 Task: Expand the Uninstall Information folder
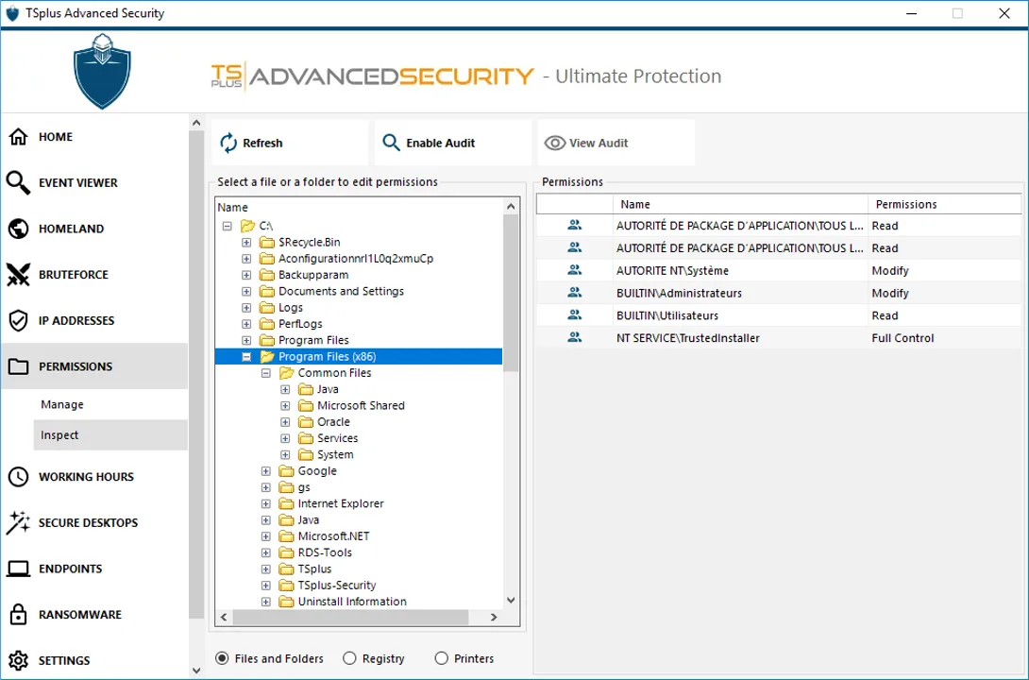click(266, 602)
